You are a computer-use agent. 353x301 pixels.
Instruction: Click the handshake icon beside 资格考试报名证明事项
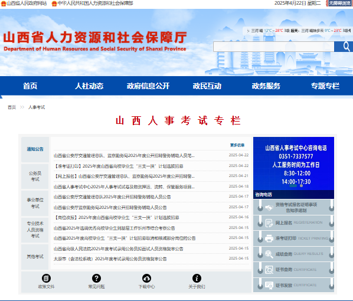point(269,208)
